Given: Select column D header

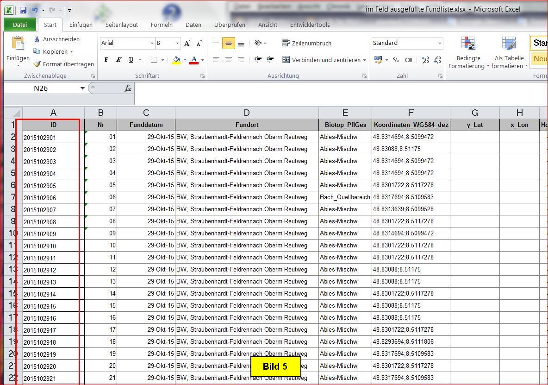Looking at the screenshot, I should tap(246, 113).
